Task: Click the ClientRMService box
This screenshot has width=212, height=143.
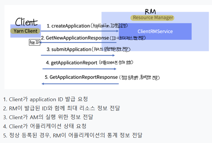Action: (x=155, y=31)
